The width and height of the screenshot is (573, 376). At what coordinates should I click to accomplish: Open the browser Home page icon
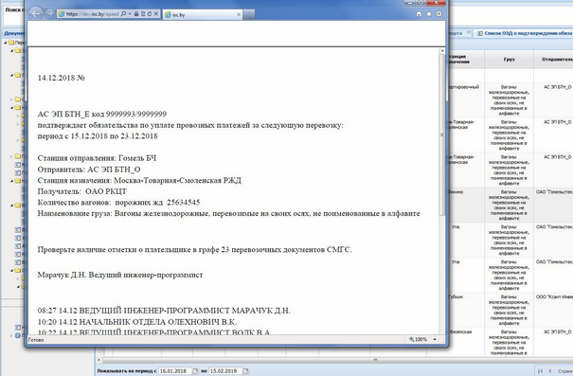tap(419, 14)
